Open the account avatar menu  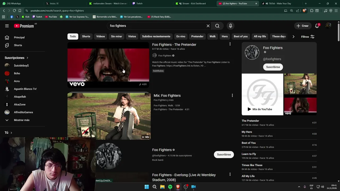[x=328, y=26]
